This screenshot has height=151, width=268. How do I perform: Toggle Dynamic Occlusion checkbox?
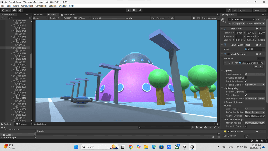click(246, 126)
